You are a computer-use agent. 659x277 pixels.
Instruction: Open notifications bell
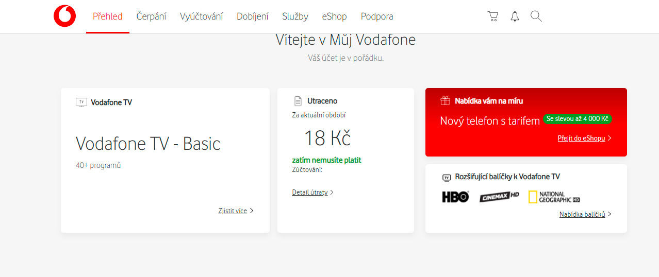[x=515, y=16]
